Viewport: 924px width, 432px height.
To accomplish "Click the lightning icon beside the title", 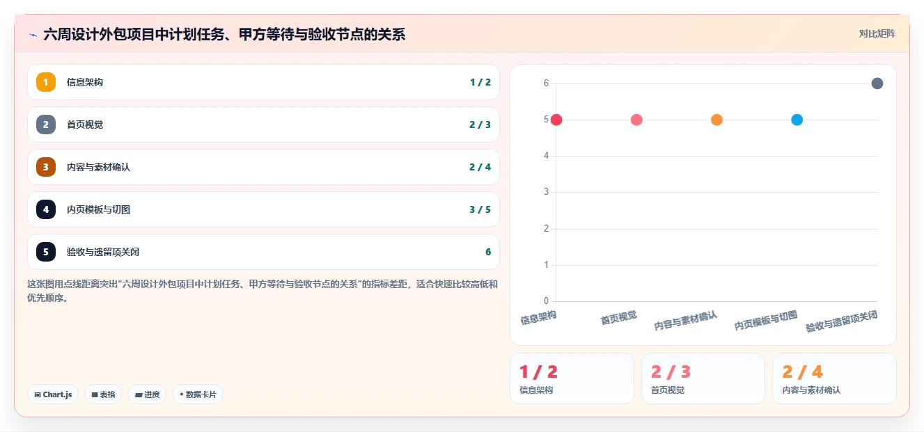I will point(33,35).
